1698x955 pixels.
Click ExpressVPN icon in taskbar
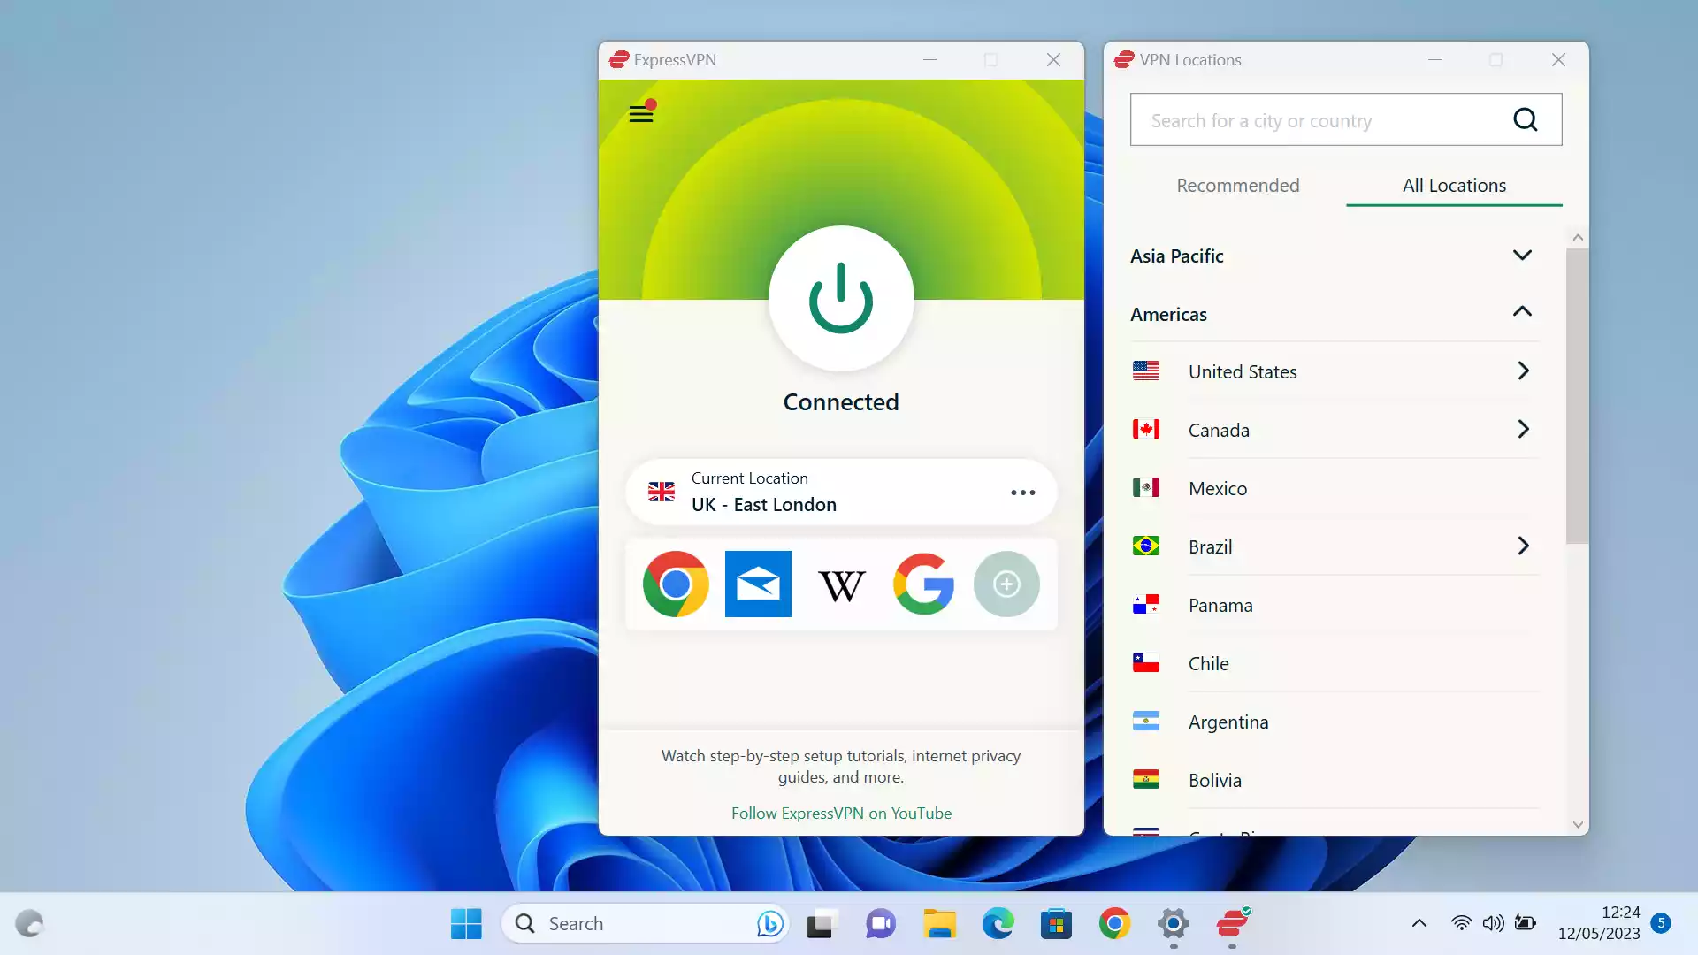click(1232, 923)
